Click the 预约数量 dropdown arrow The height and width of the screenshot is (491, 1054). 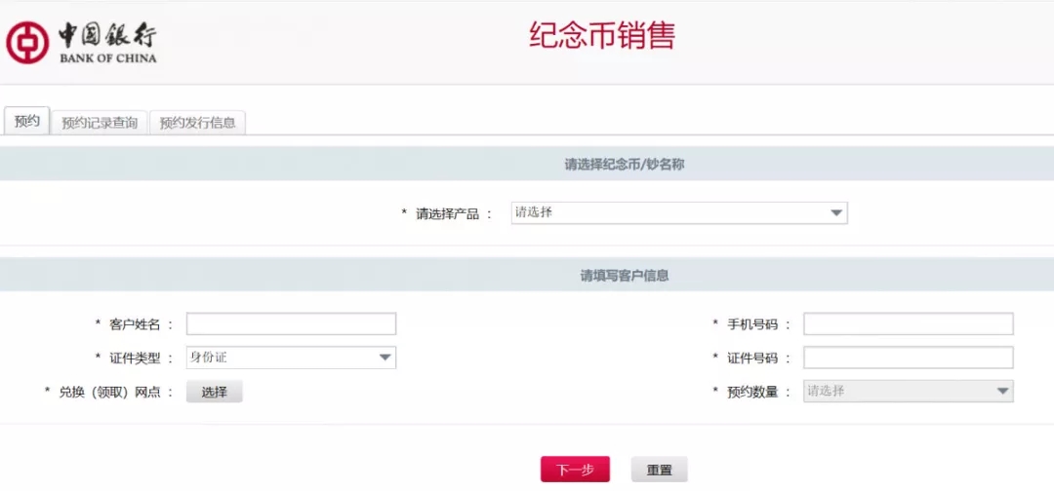pos(1001,391)
